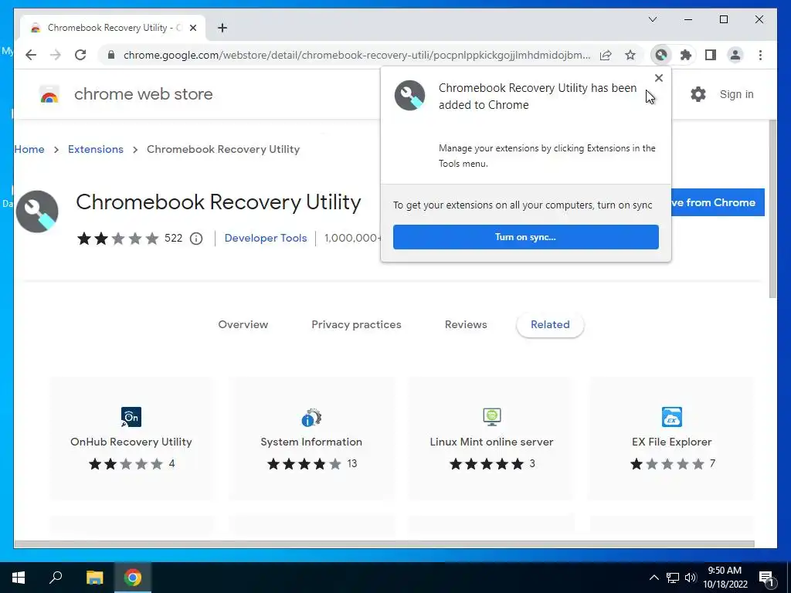This screenshot has width=791, height=593.
Task: Open the EX File Explorer icon
Action: pyautogui.click(x=672, y=417)
